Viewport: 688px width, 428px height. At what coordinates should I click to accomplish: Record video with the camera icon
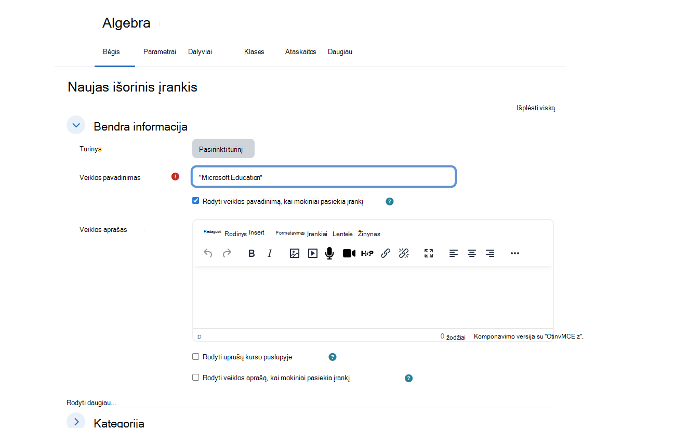(349, 253)
